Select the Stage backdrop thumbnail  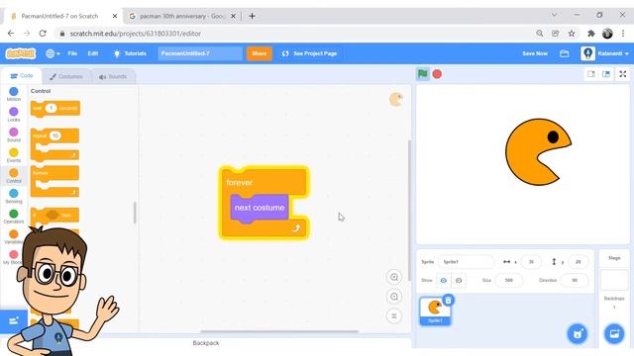614,280
